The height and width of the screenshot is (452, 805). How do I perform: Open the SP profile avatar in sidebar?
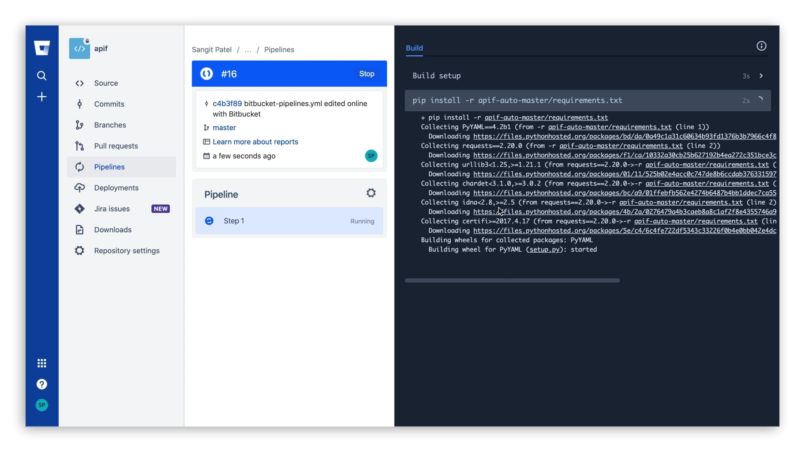point(42,405)
